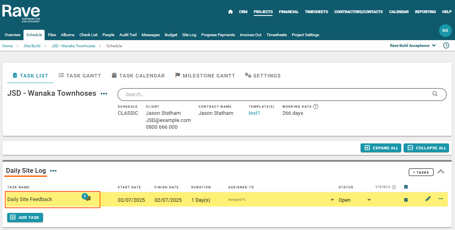Open the Status dropdown showing Open
This screenshot has height=230, width=455.
(355, 200)
